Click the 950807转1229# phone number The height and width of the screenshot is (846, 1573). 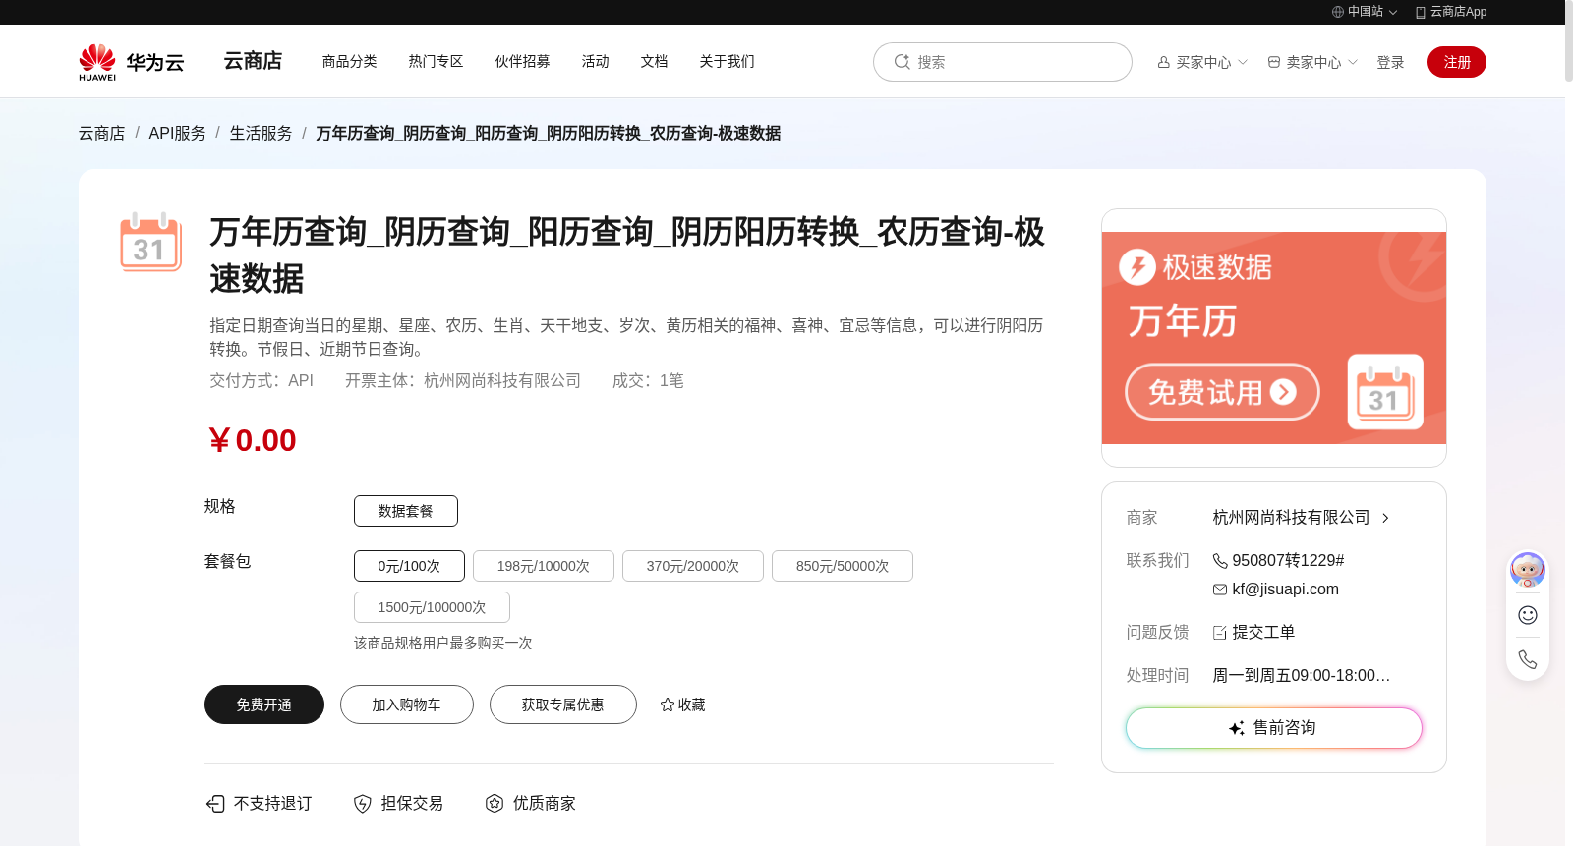[1289, 561]
